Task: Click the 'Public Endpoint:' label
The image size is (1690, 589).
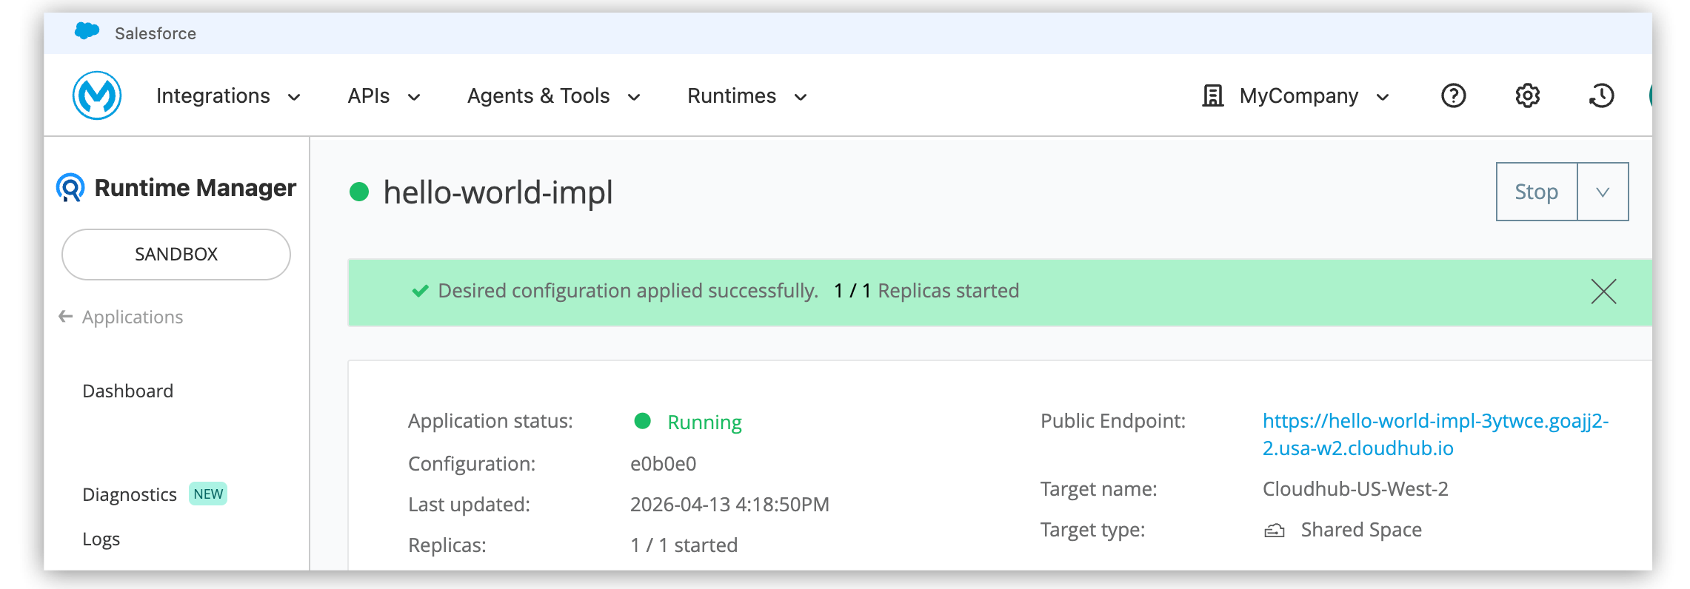Action: pyautogui.click(x=1113, y=421)
